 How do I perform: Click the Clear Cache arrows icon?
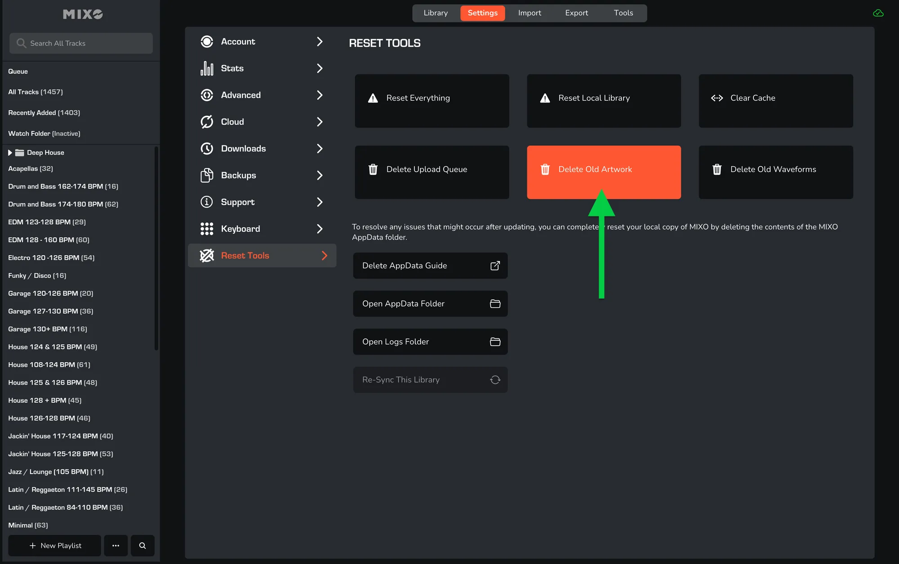717,98
